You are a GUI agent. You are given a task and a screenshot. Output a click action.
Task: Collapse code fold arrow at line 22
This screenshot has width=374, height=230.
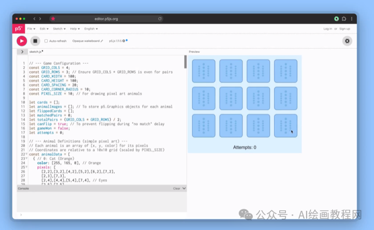point(26,154)
